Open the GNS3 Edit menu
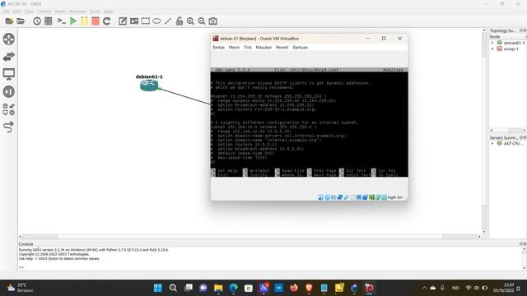The height and width of the screenshot is (296, 527). [x=16, y=12]
